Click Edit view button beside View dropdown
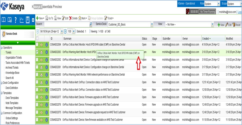Screen dimensions: 242x125 [228, 25]
